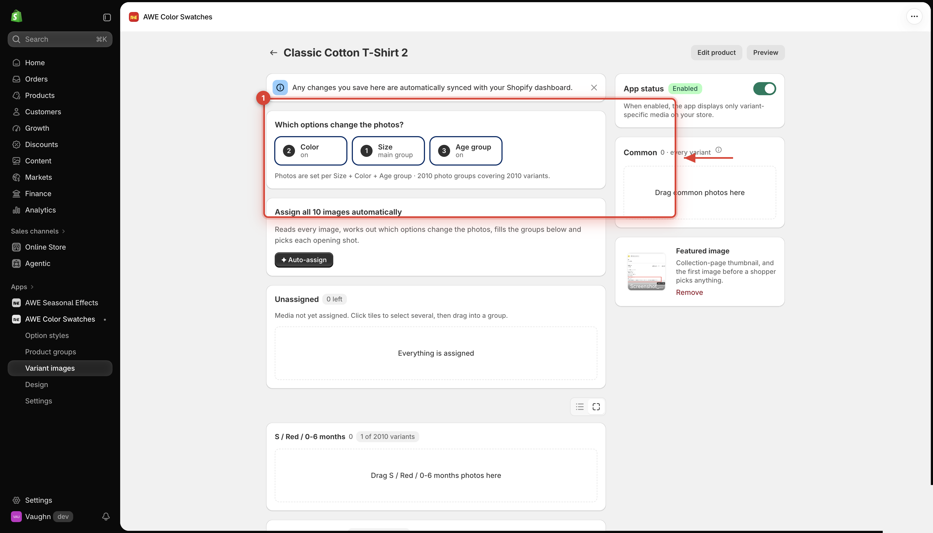
Task: Remove the featured image
Action: [689, 292]
